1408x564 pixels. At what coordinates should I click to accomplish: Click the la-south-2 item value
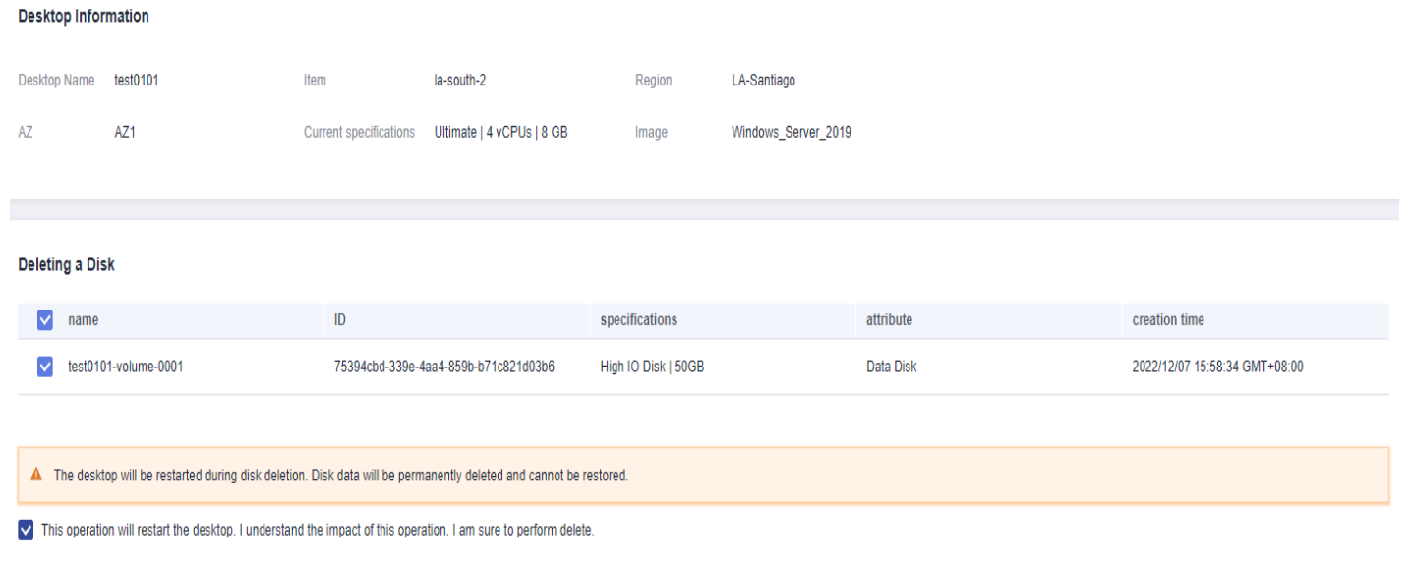click(460, 81)
